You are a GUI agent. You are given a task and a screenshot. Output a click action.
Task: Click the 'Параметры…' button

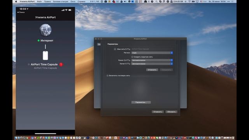coord(141,102)
